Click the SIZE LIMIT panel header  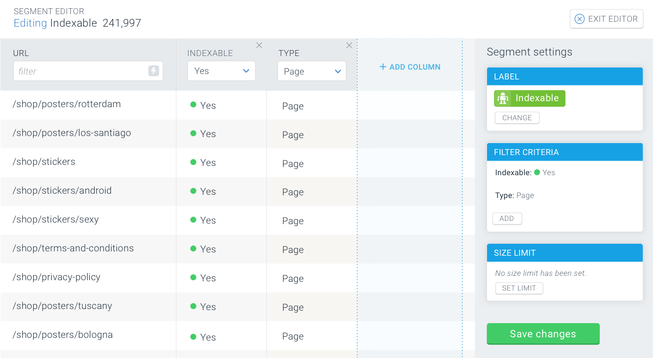click(x=565, y=253)
